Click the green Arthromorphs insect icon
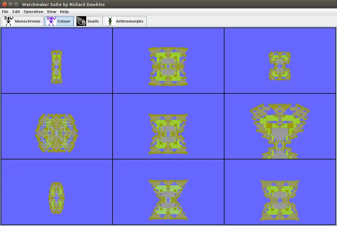Viewport: 337px width, 226px height. [110, 21]
